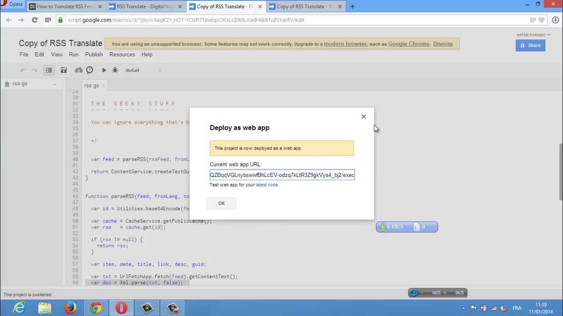Expand the doGet function selector
The height and width of the screenshot is (316, 563).
click(144, 70)
